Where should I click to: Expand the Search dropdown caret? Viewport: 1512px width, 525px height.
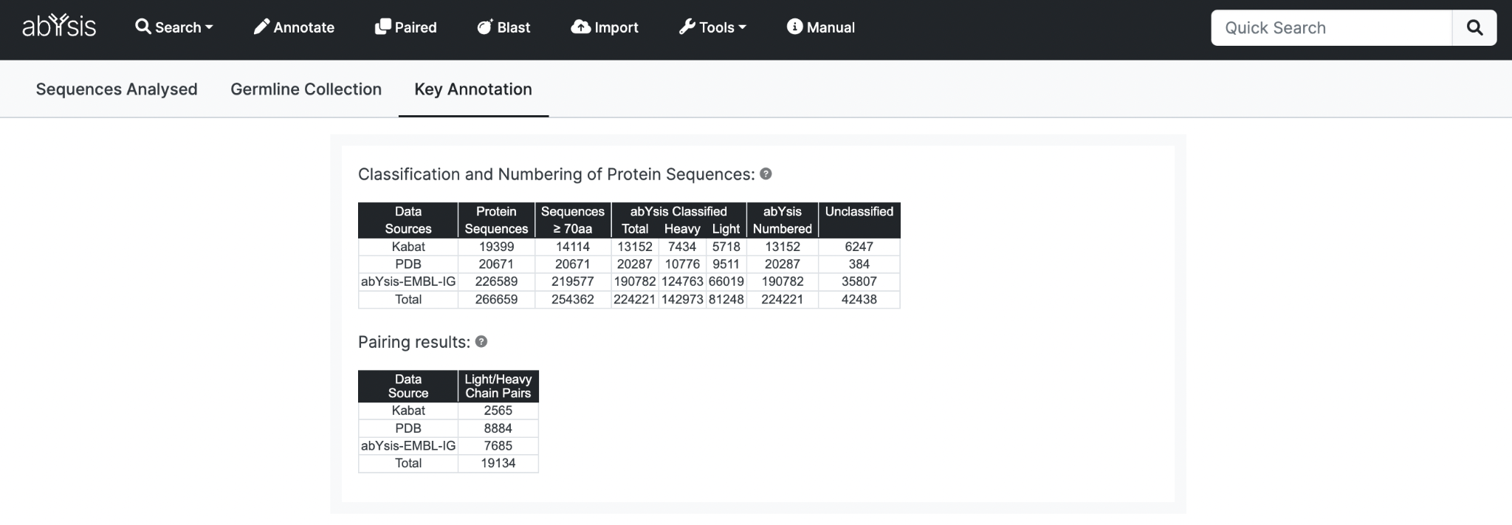(209, 27)
